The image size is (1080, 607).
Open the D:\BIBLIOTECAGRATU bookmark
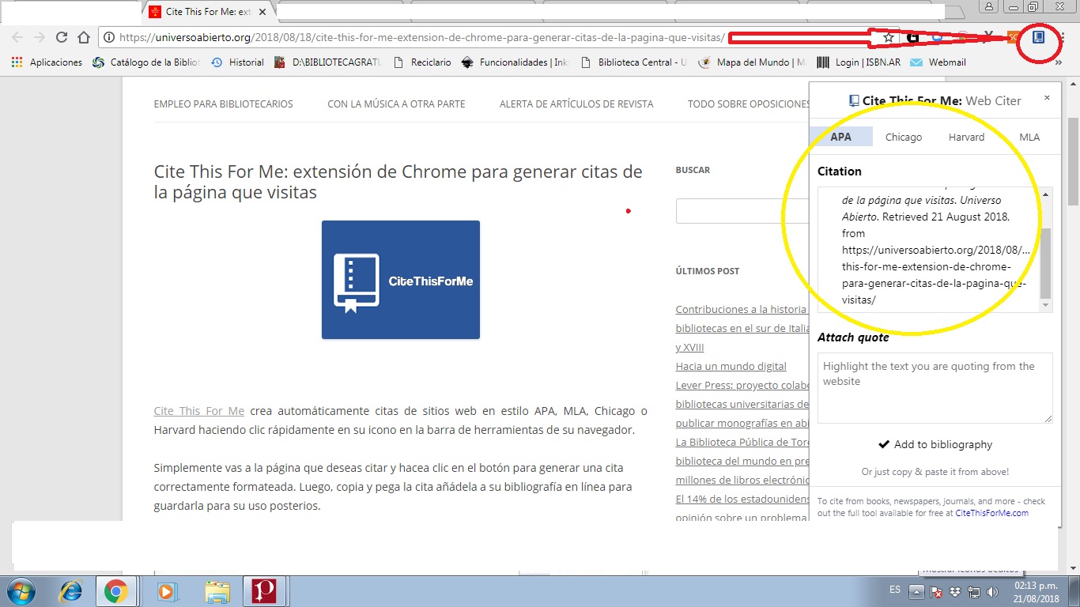[327, 62]
